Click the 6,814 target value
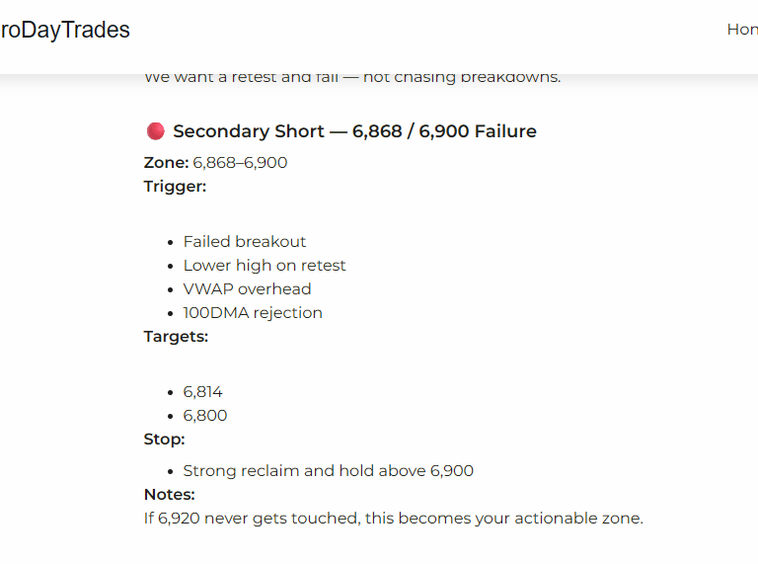Viewport: 758px width, 564px height. (x=203, y=391)
